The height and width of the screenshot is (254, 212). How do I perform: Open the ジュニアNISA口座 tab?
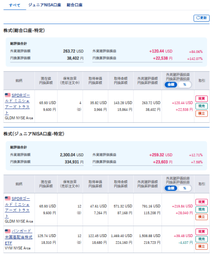click(x=45, y=5)
